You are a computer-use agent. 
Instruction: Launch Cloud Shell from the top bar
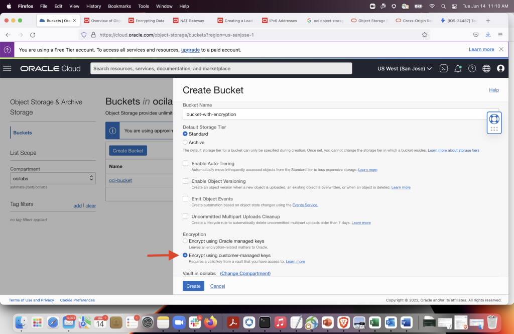pos(444,68)
